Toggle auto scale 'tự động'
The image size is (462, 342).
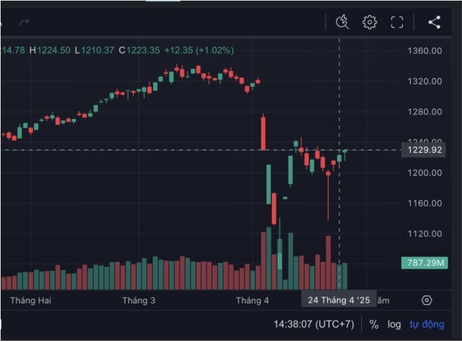click(x=426, y=324)
